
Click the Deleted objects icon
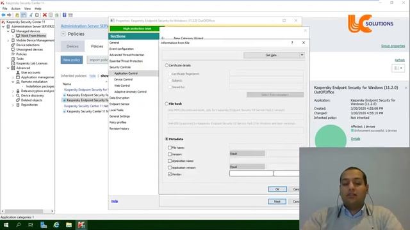coord(18,100)
